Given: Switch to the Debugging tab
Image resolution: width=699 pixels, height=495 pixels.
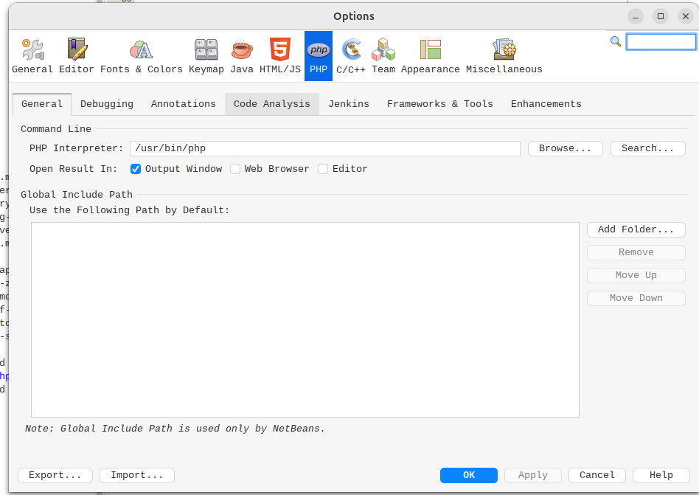Looking at the screenshot, I should (x=107, y=104).
